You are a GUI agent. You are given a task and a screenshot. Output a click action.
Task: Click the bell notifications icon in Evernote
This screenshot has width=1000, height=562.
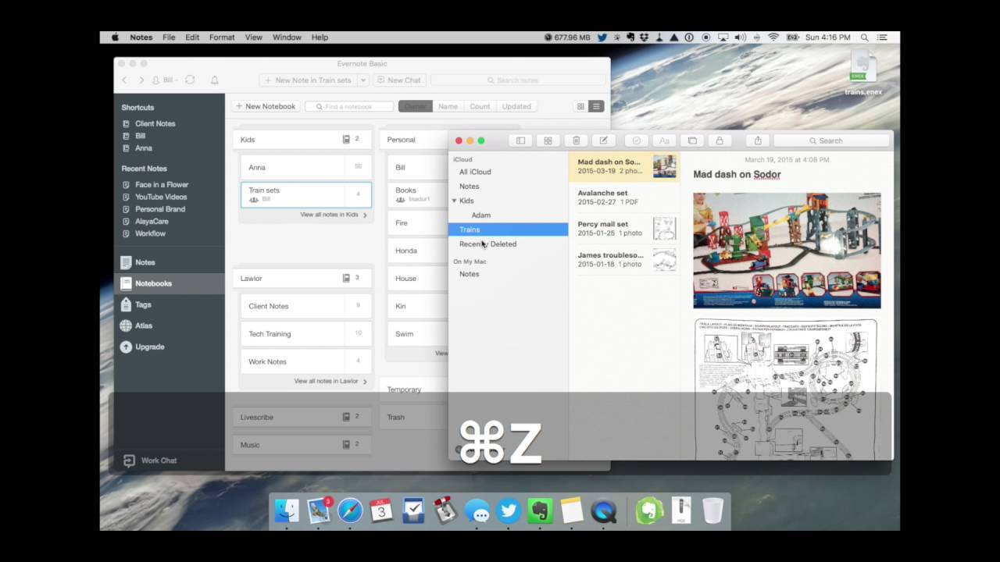click(x=214, y=80)
